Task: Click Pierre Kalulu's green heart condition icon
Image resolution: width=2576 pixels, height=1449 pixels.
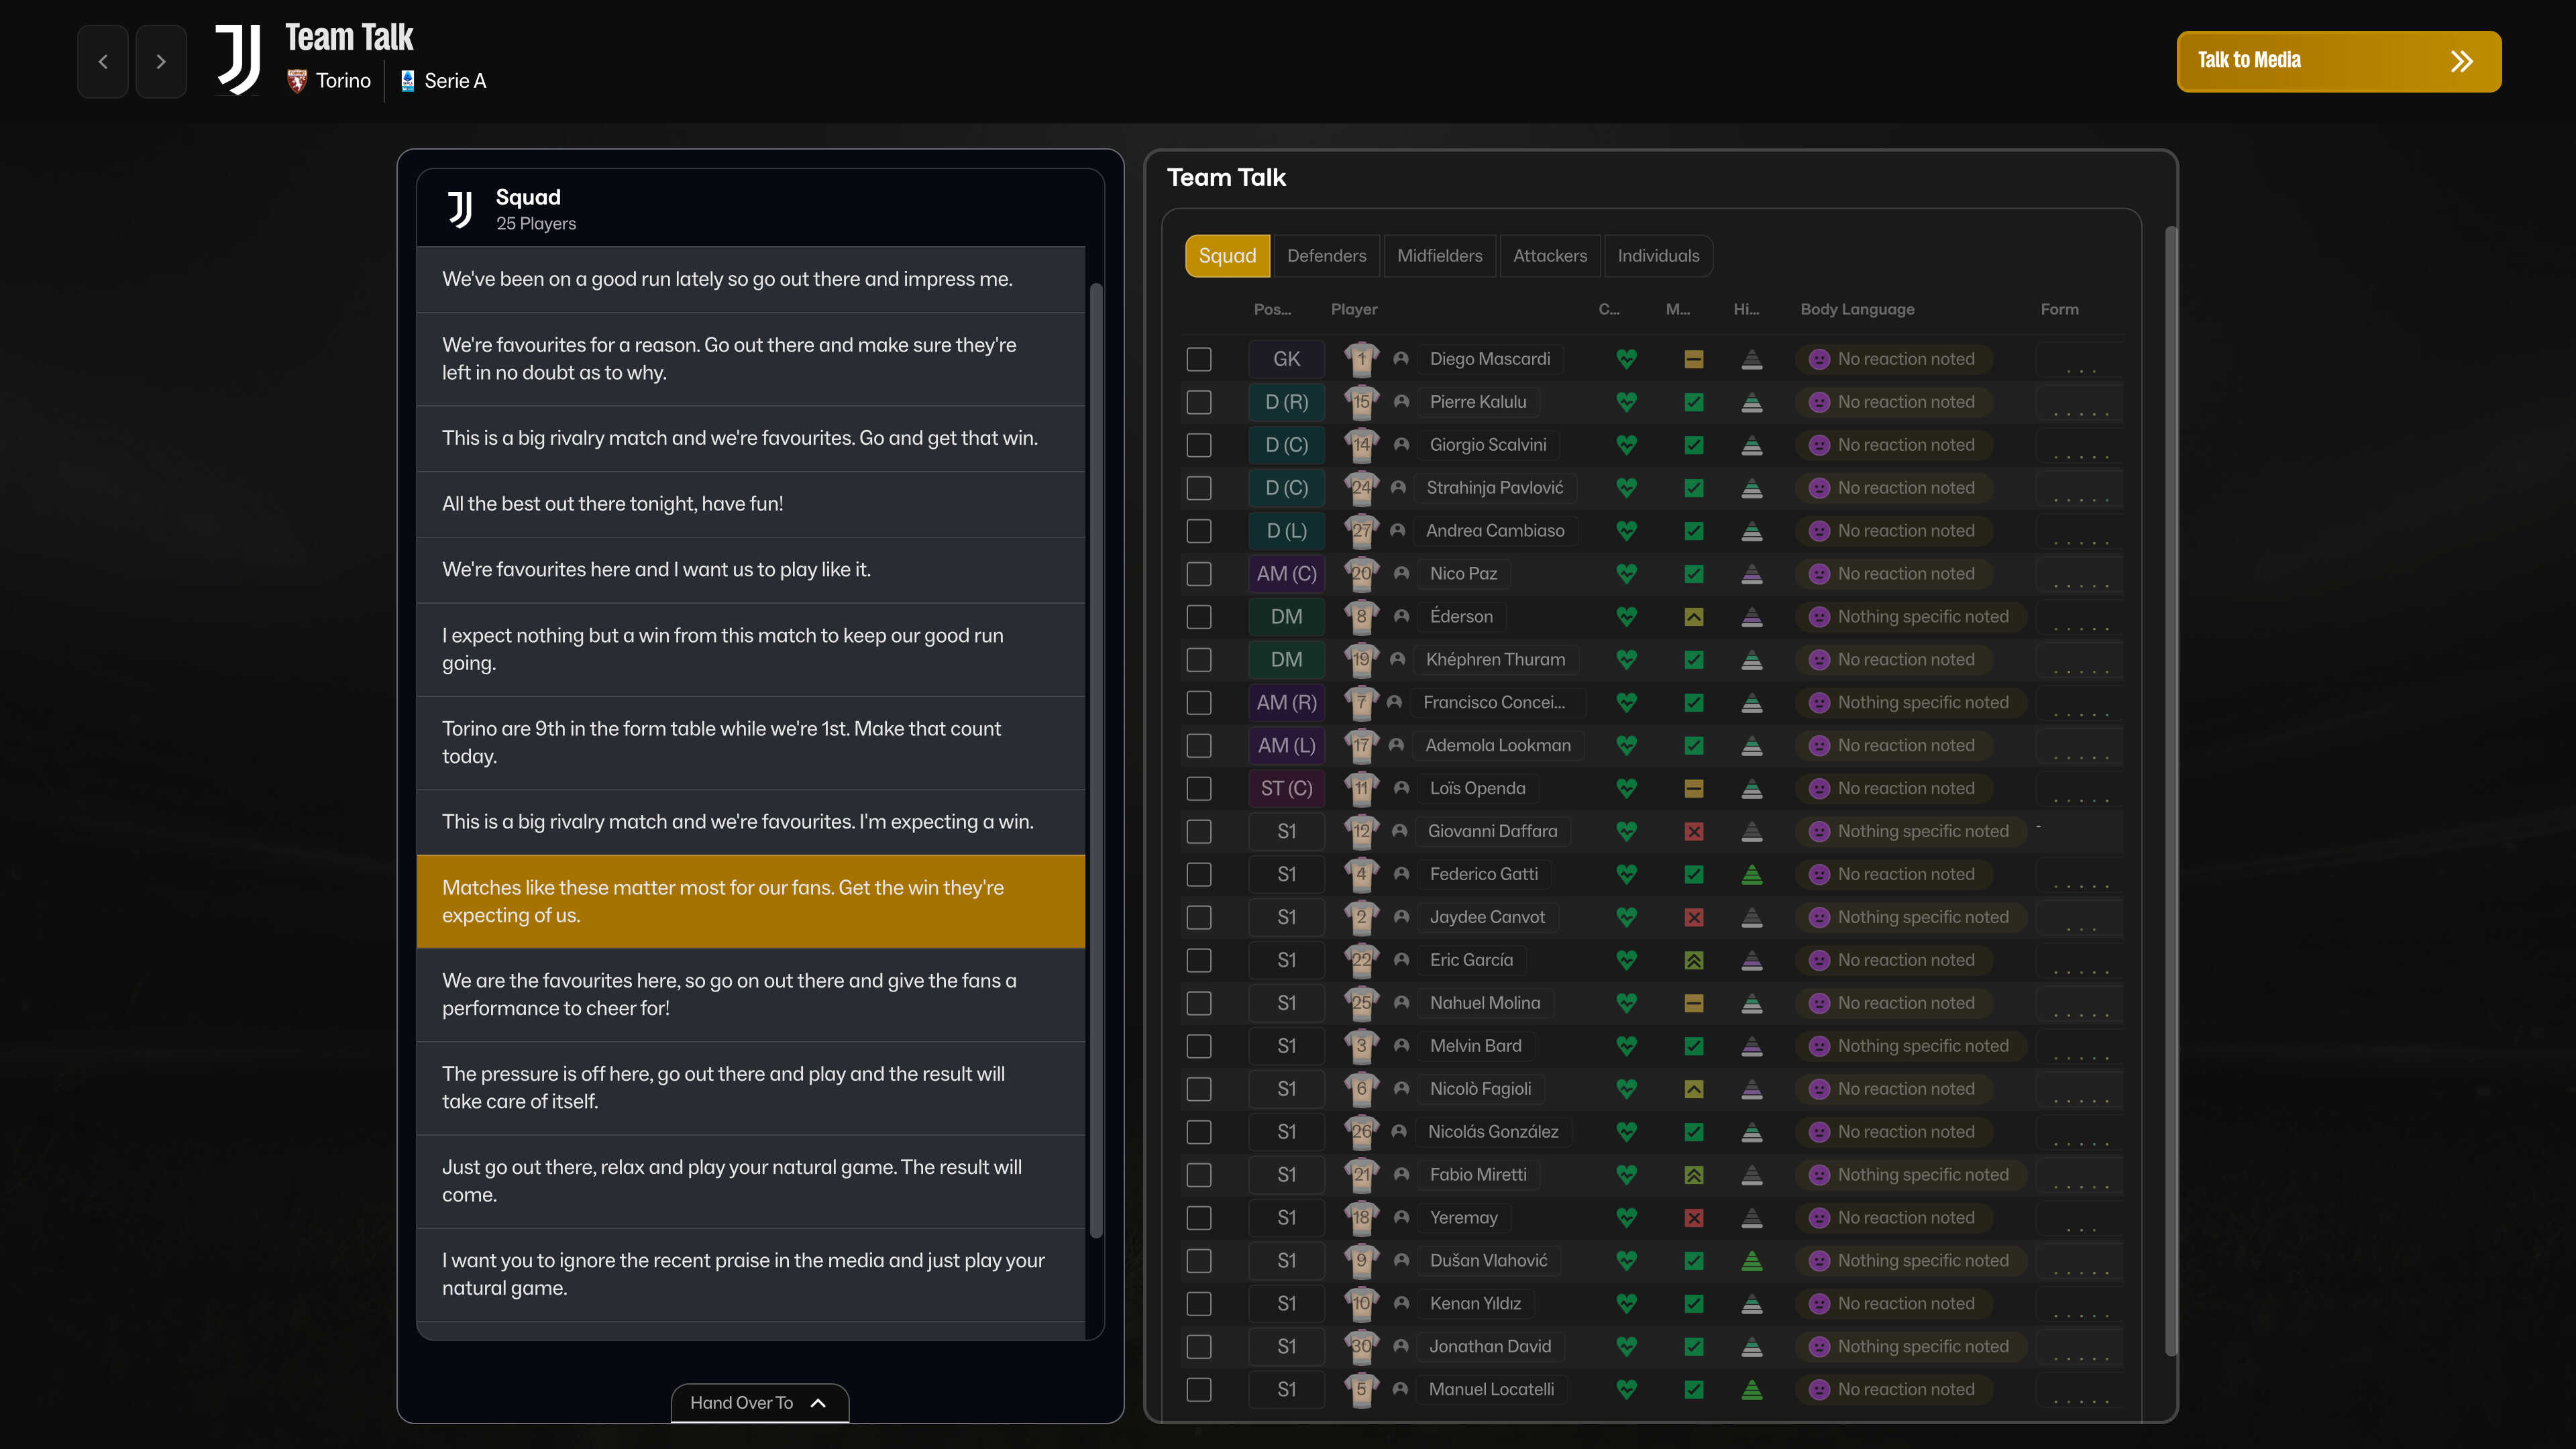Action: 1626,402
